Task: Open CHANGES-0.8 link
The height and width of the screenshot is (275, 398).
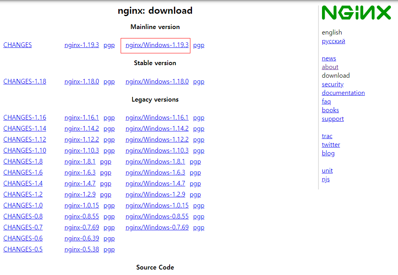Action: [23, 216]
